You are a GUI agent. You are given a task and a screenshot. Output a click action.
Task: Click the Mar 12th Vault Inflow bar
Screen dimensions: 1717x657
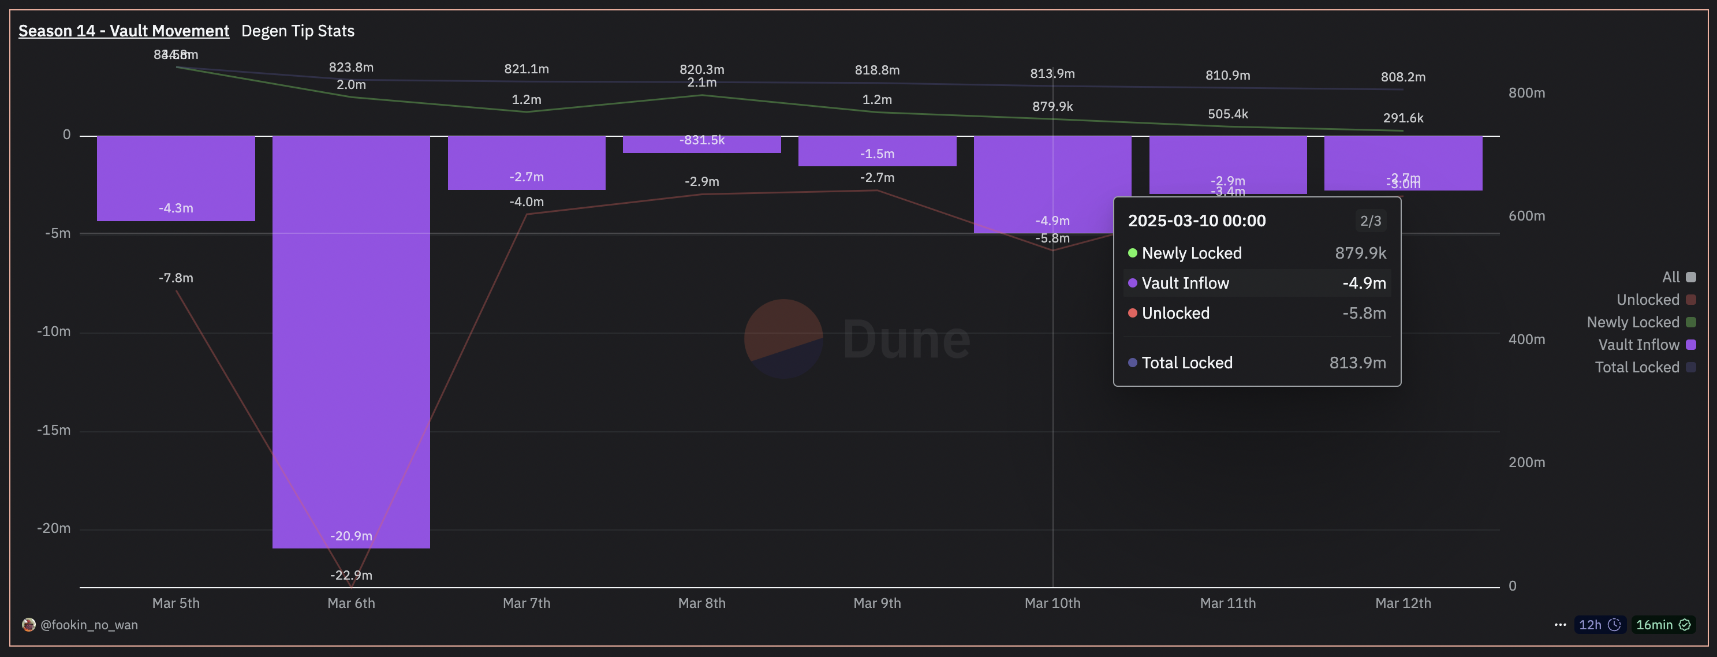[x=1403, y=163]
